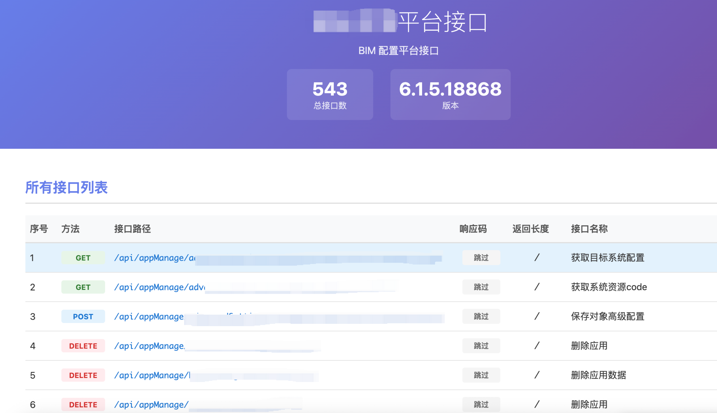
Task: Click the GET badge on row 1
Action: [x=83, y=257]
